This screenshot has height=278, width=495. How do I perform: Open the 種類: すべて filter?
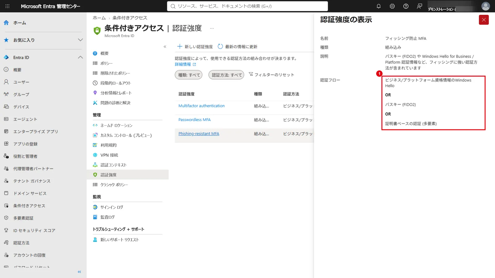(x=189, y=75)
